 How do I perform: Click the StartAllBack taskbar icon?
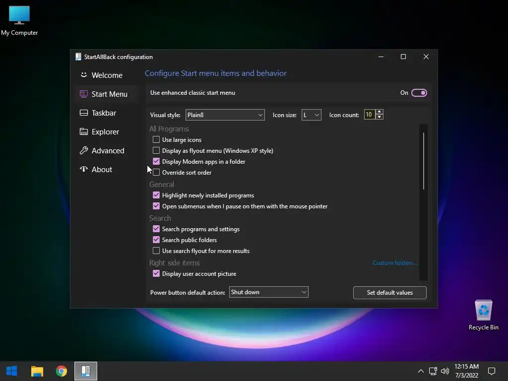pyautogui.click(x=85, y=371)
